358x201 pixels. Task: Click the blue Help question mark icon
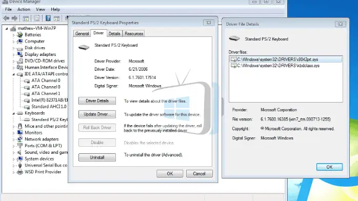pyautogui.click(x=48, y=18)
